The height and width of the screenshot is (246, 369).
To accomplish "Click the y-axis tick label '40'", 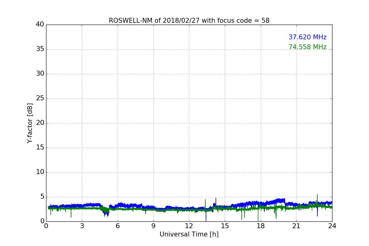I will [x=40, y=24].
